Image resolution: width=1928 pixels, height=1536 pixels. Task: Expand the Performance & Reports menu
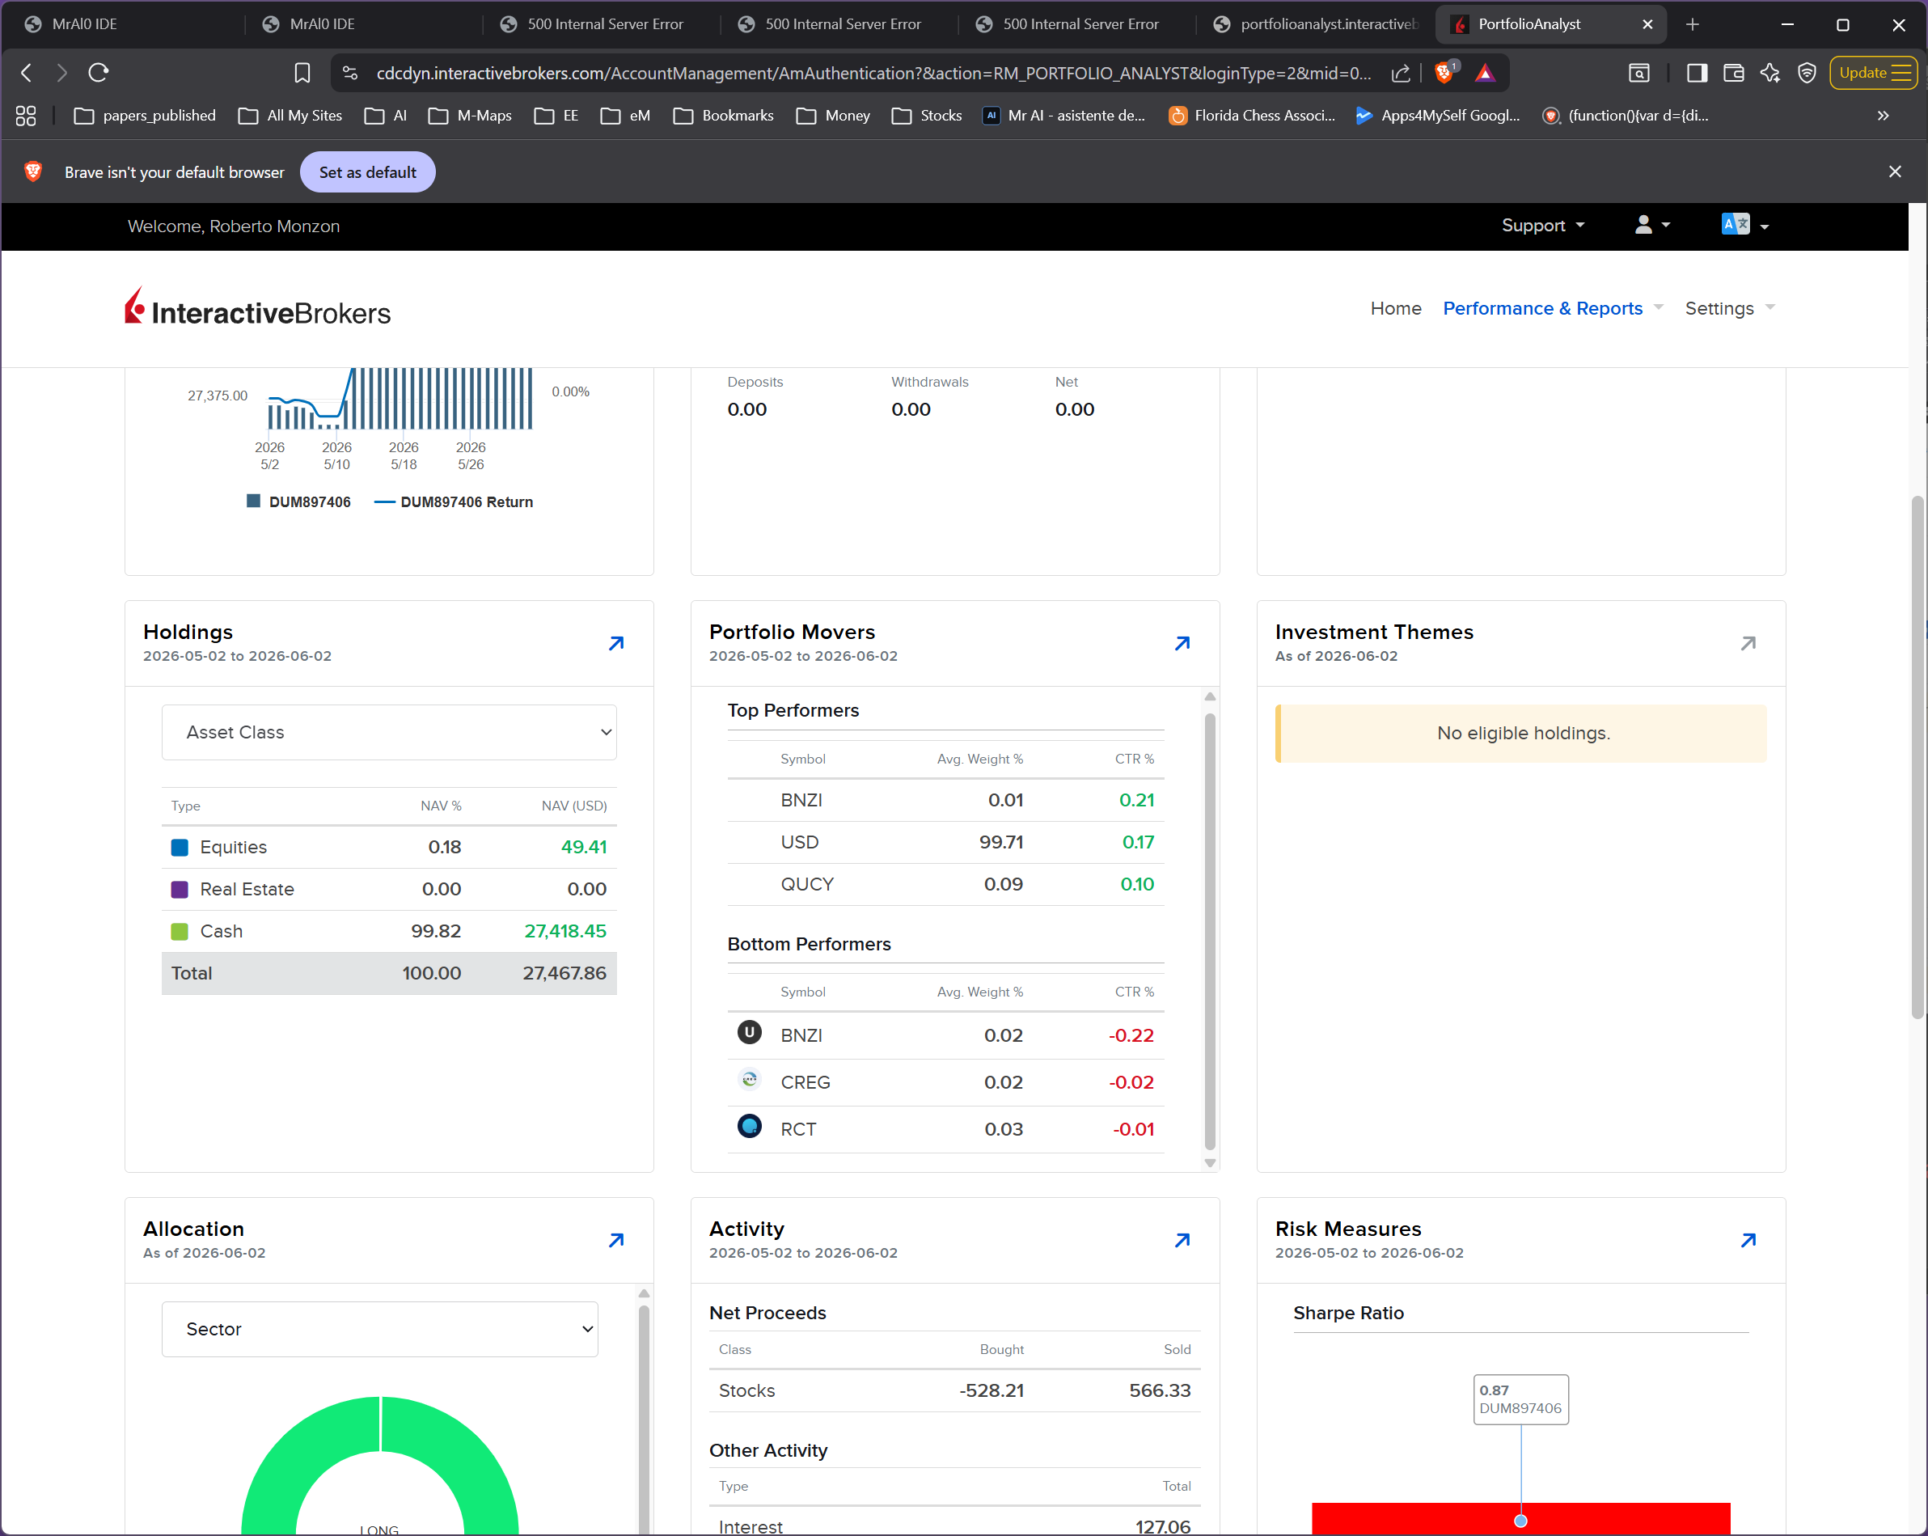click(x=1553, y=307)
